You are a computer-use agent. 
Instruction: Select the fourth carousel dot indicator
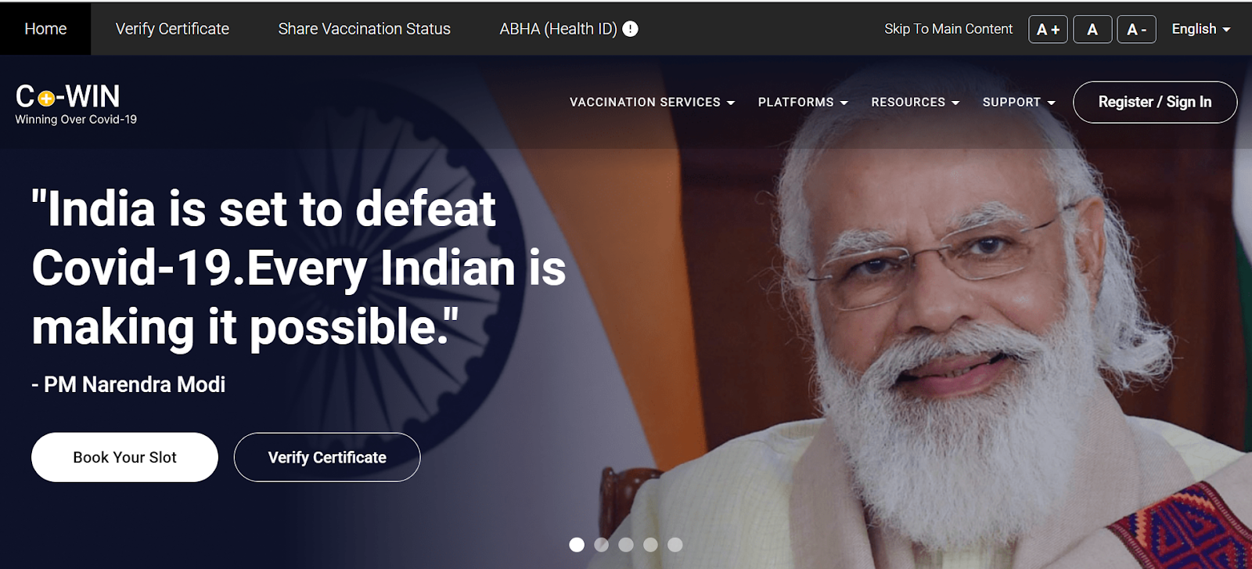[650, 545]
